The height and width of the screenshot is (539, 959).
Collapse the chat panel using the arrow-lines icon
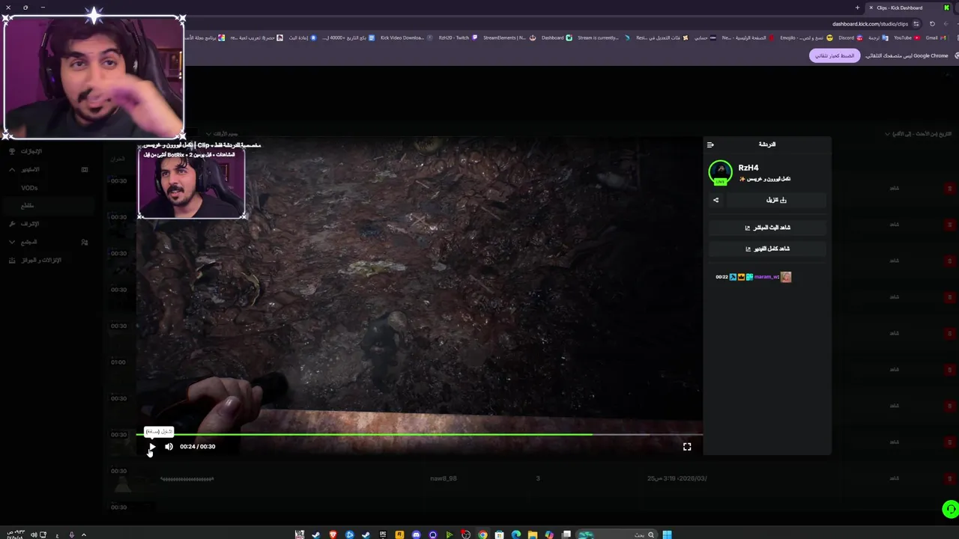[710, 144]
